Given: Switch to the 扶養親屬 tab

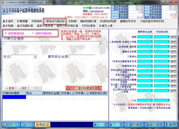Looking at the screenshot, I should [x=22, y=21].
